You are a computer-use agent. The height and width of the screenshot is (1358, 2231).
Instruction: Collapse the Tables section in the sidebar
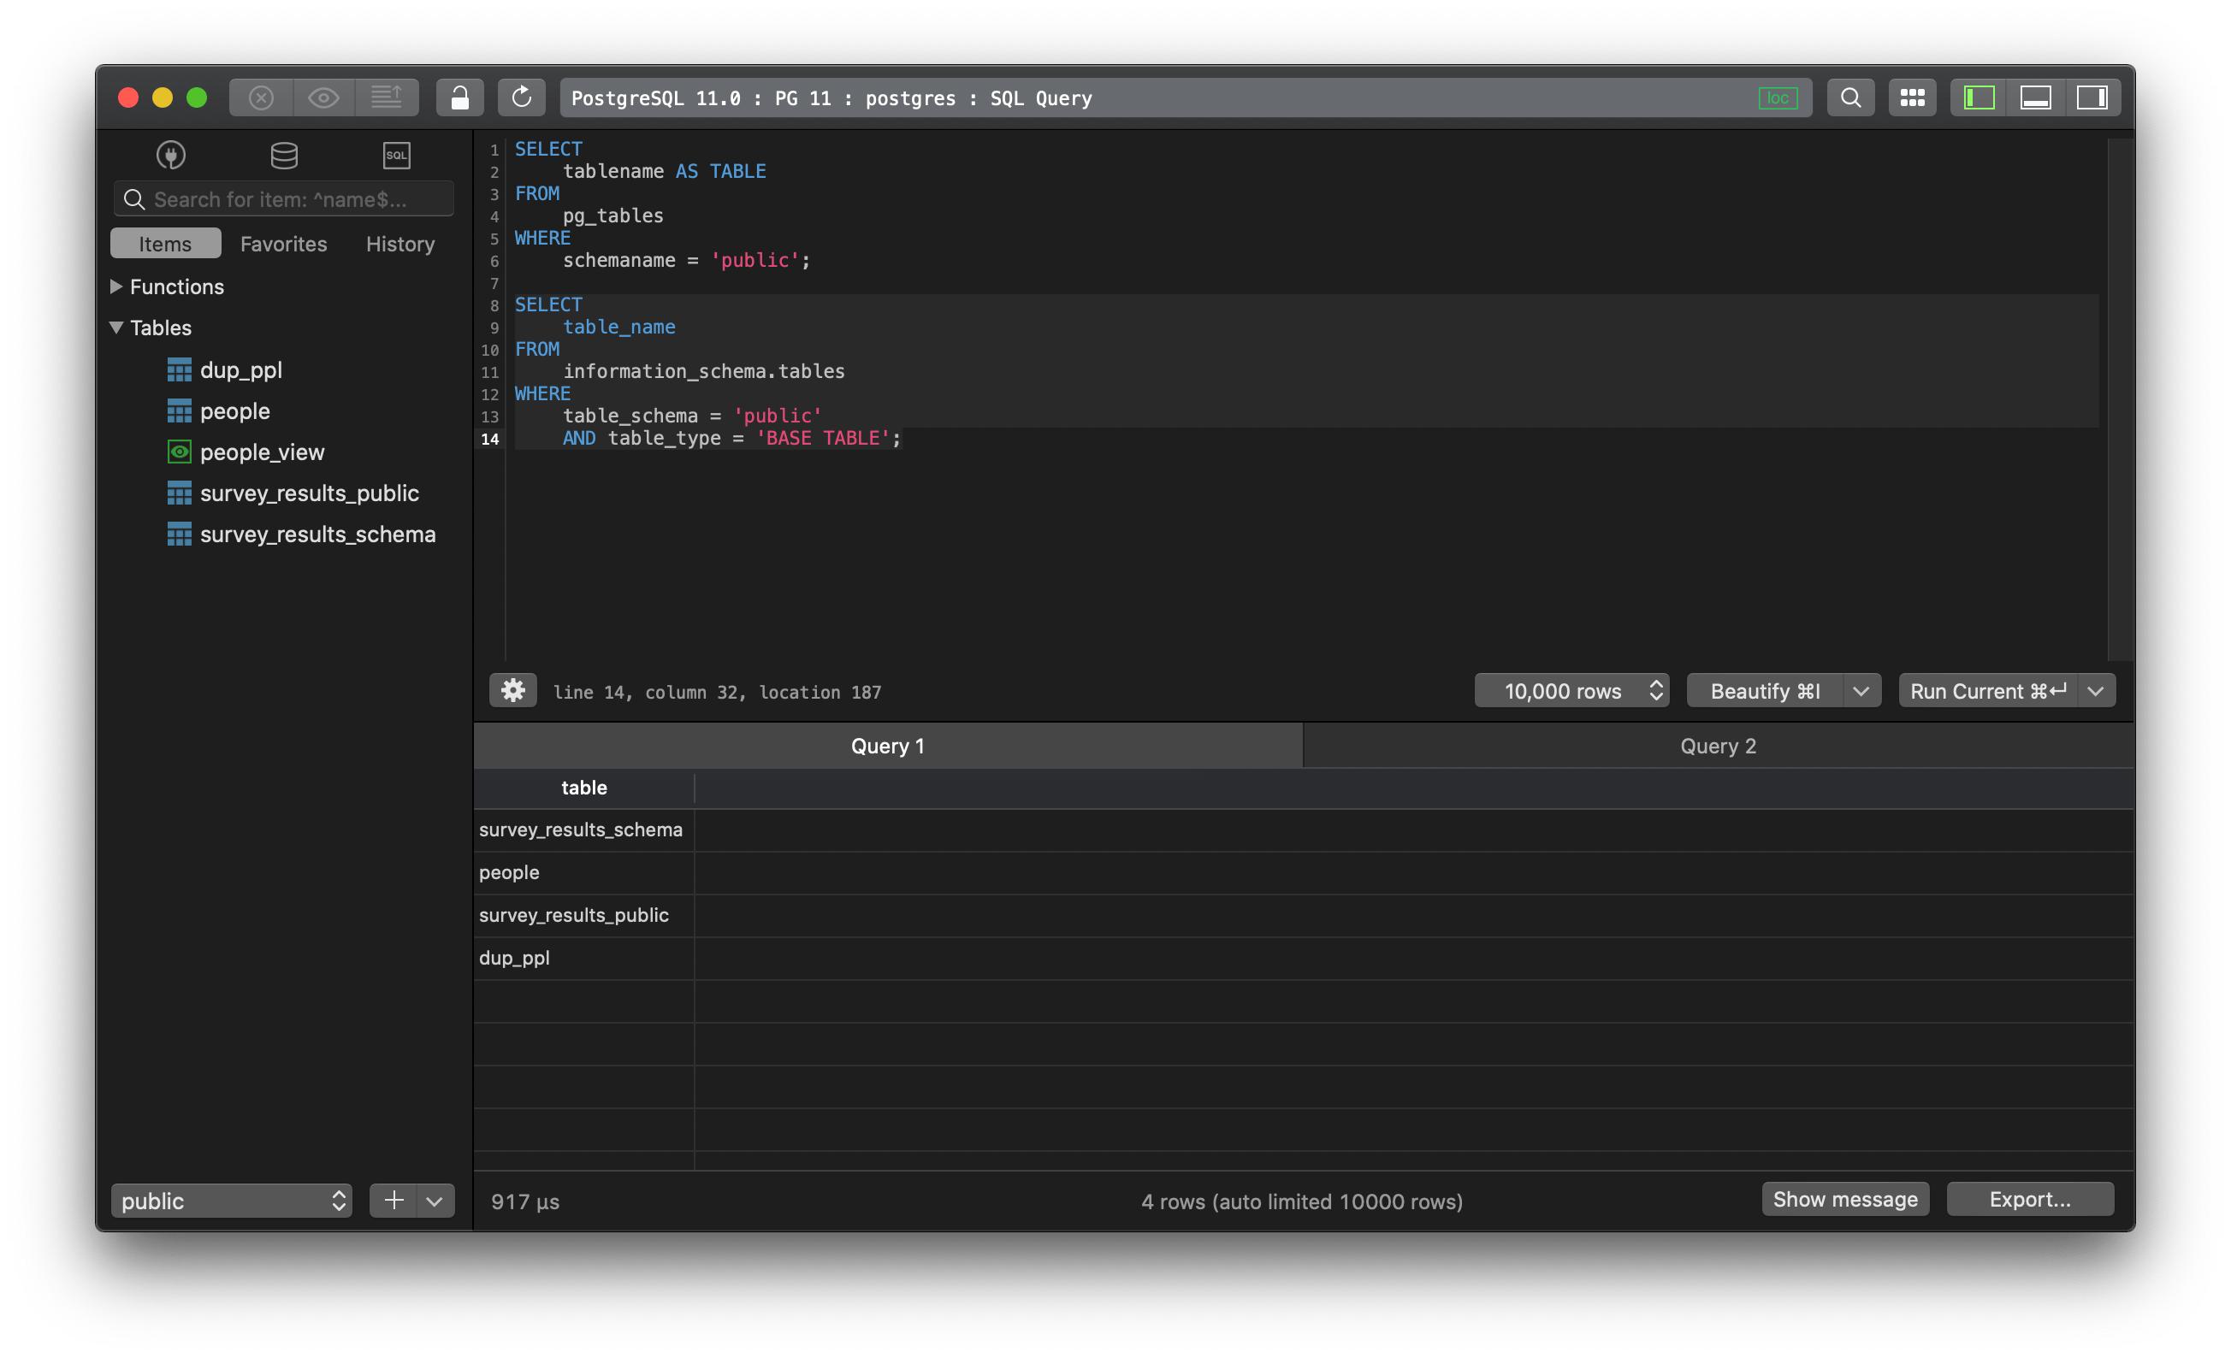115,328
